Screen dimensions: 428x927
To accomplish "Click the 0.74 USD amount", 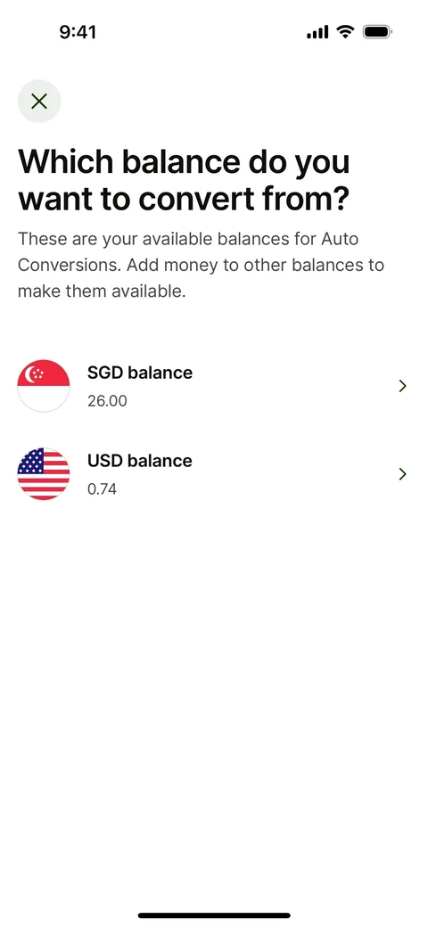I will coord(103,489).
